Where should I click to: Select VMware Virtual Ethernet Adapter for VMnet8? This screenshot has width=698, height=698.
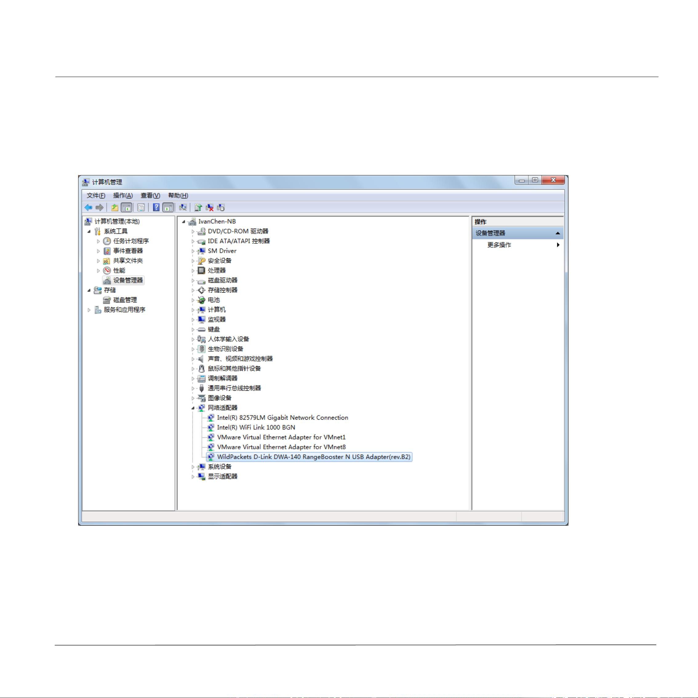pyautogui.click(x=281, y=447)
